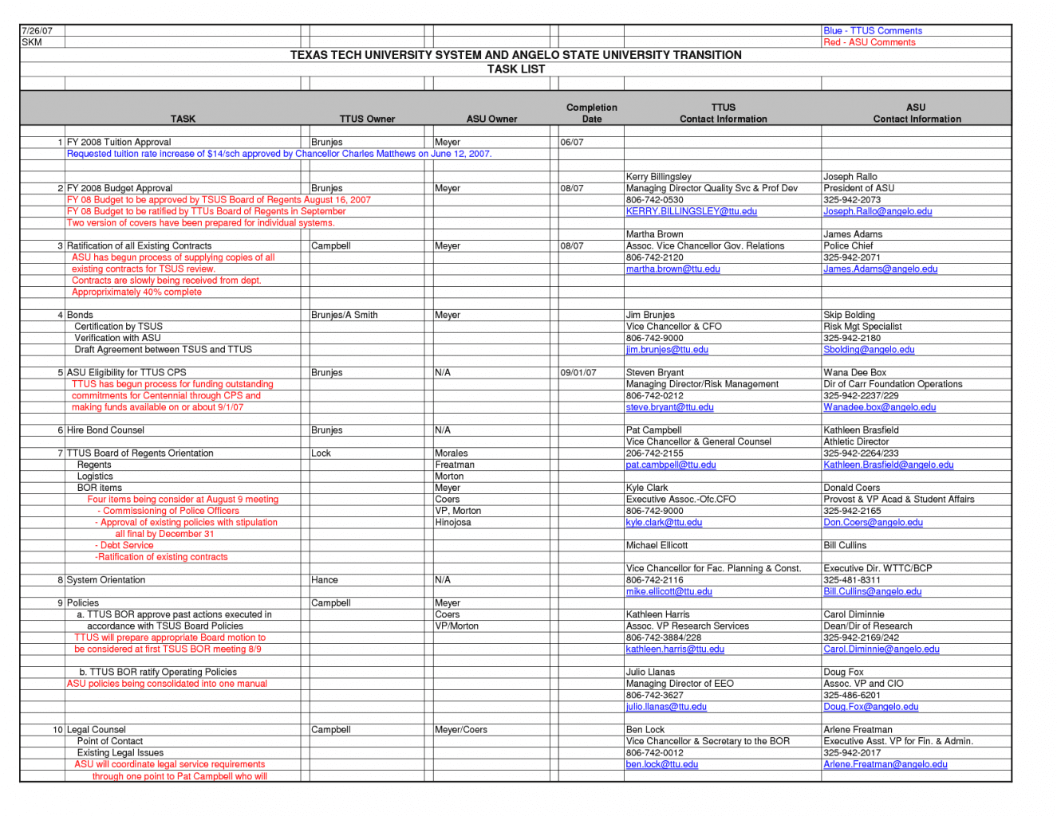Screen dimensions: 1057x816
Task: Select 'Draft Agreement between TSUS and TTUS'
Action: pyautogui.click(x=164, y=350)
